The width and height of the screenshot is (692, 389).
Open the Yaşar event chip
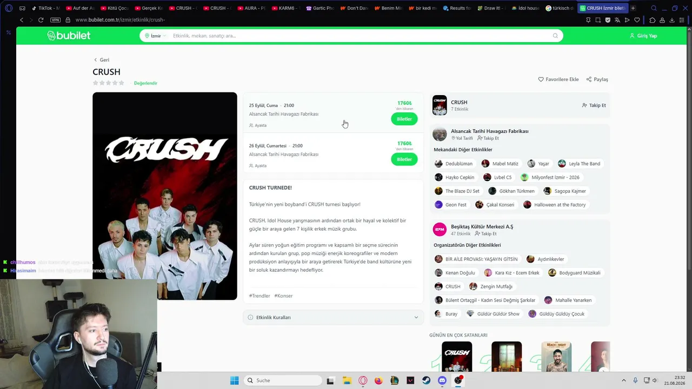pos(538,164)
